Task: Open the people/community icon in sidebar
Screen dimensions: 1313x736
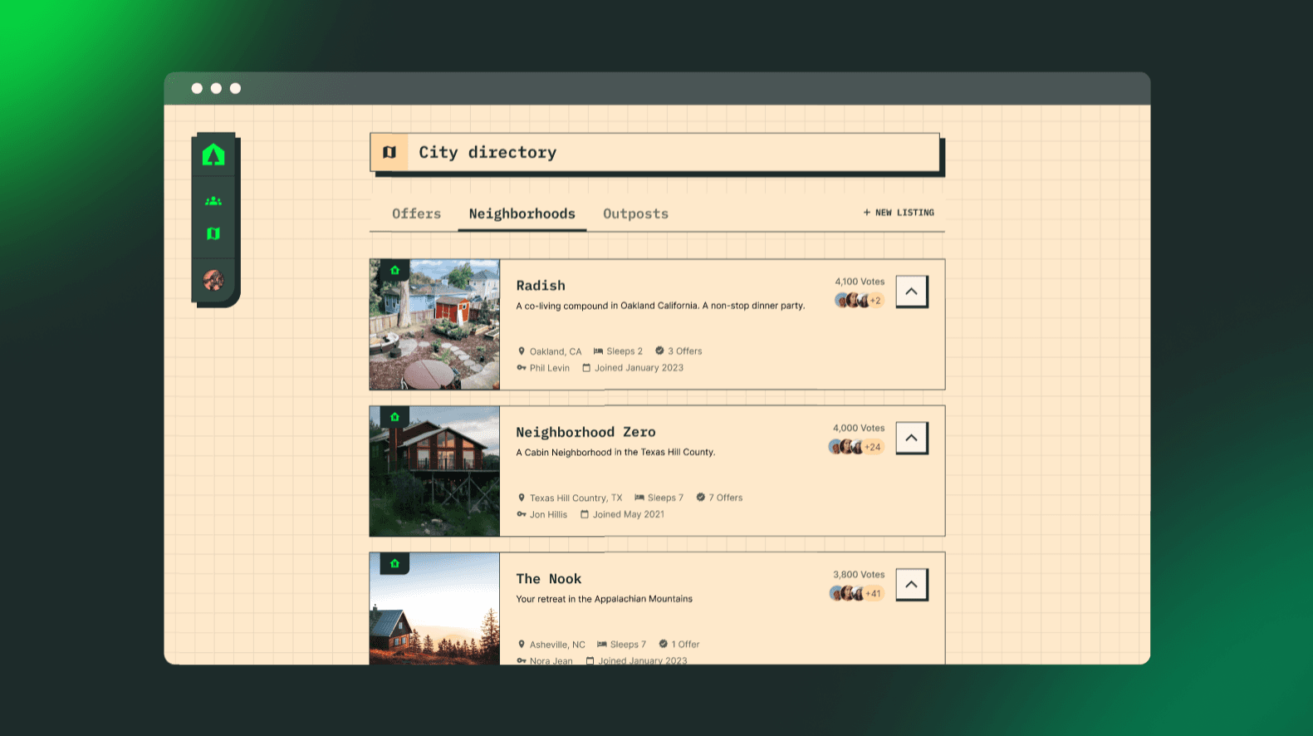Action: 213,201
